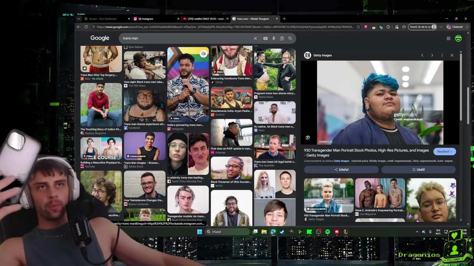Click the Zdieľať share button
474x266 pixels.
click(341, 170)
